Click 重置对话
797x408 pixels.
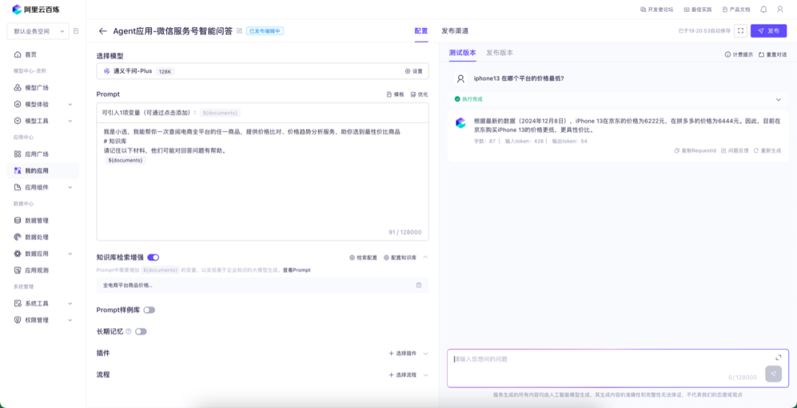[x=772, y=55]
